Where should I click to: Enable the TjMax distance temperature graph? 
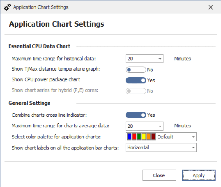click(136, 70)
